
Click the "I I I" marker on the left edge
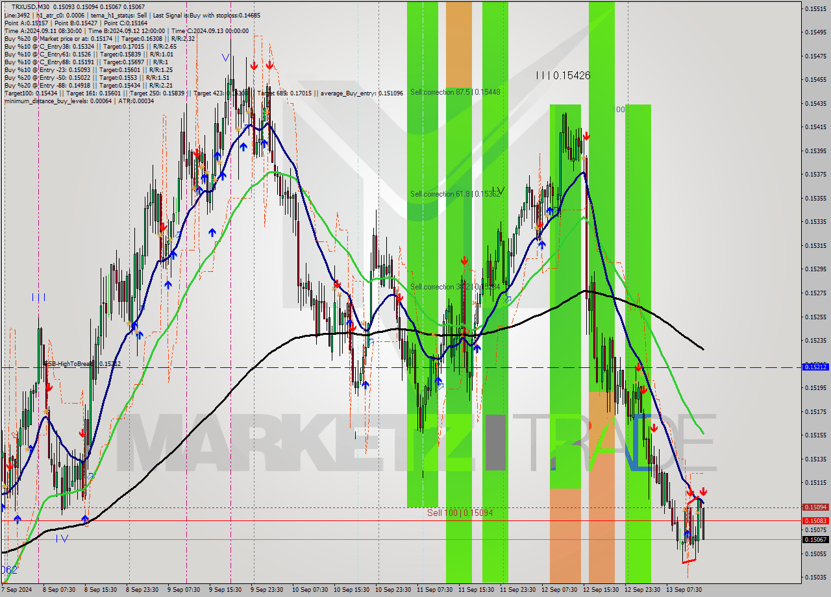click(x=38, y=297)
